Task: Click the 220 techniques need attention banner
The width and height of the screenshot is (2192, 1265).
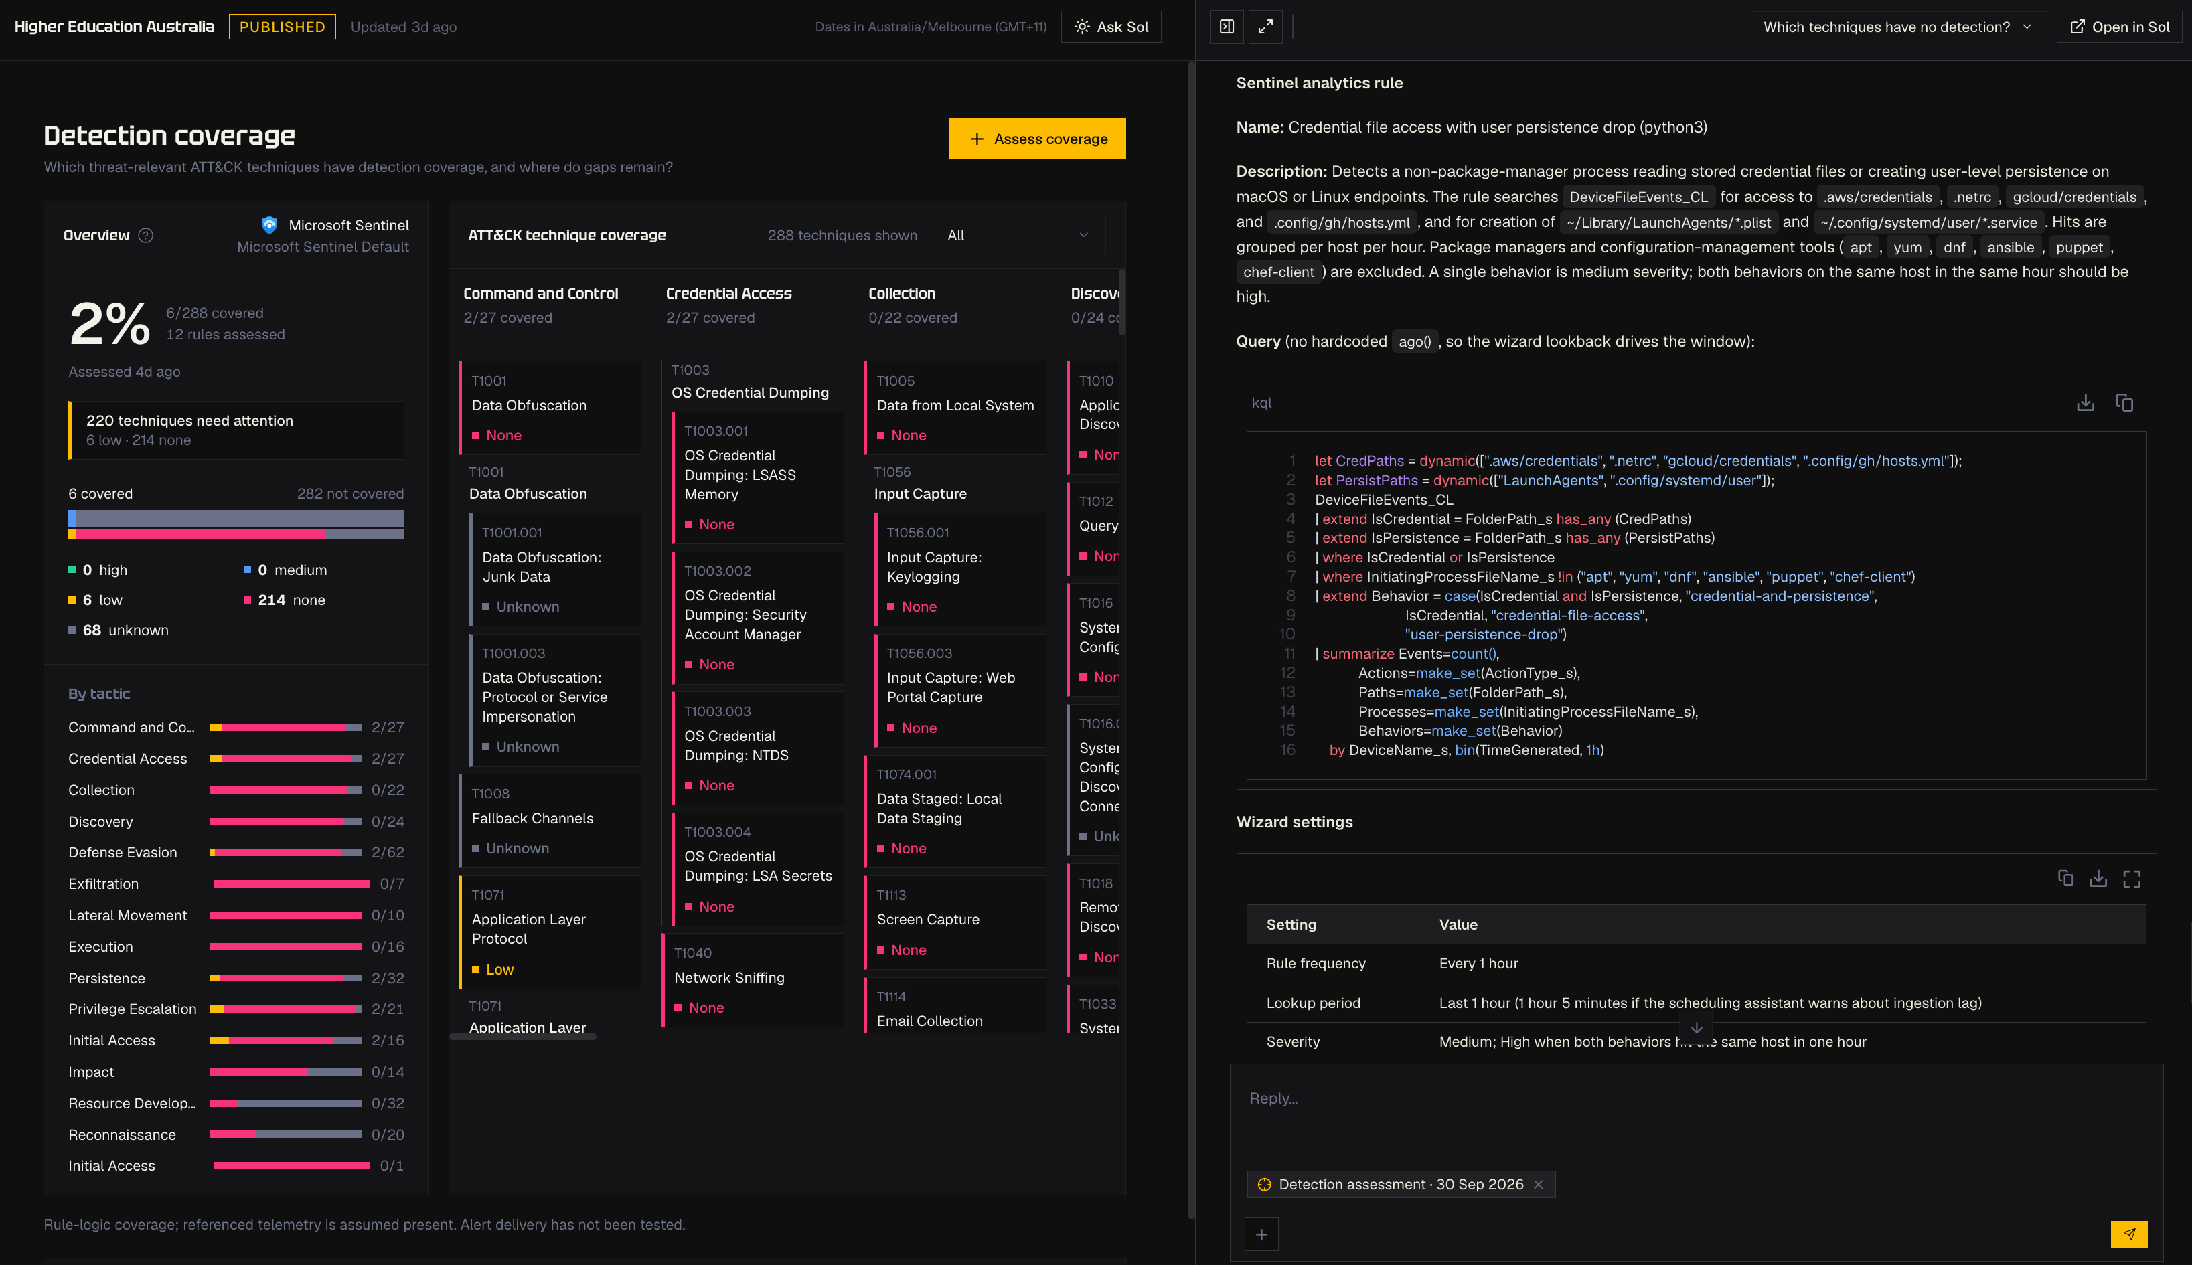Action: [236, 430]
